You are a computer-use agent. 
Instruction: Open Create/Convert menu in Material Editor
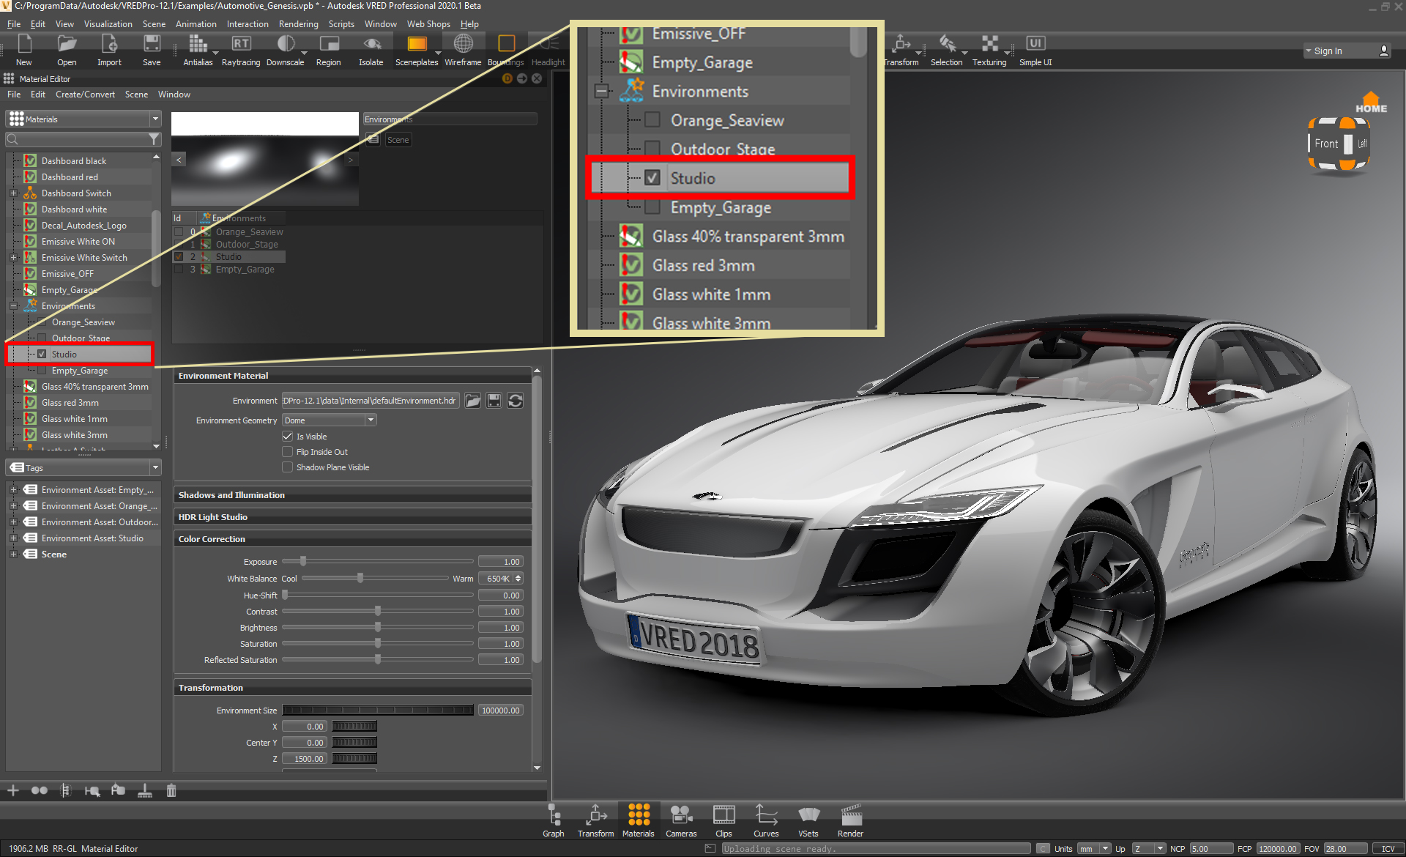pos(85,94)
